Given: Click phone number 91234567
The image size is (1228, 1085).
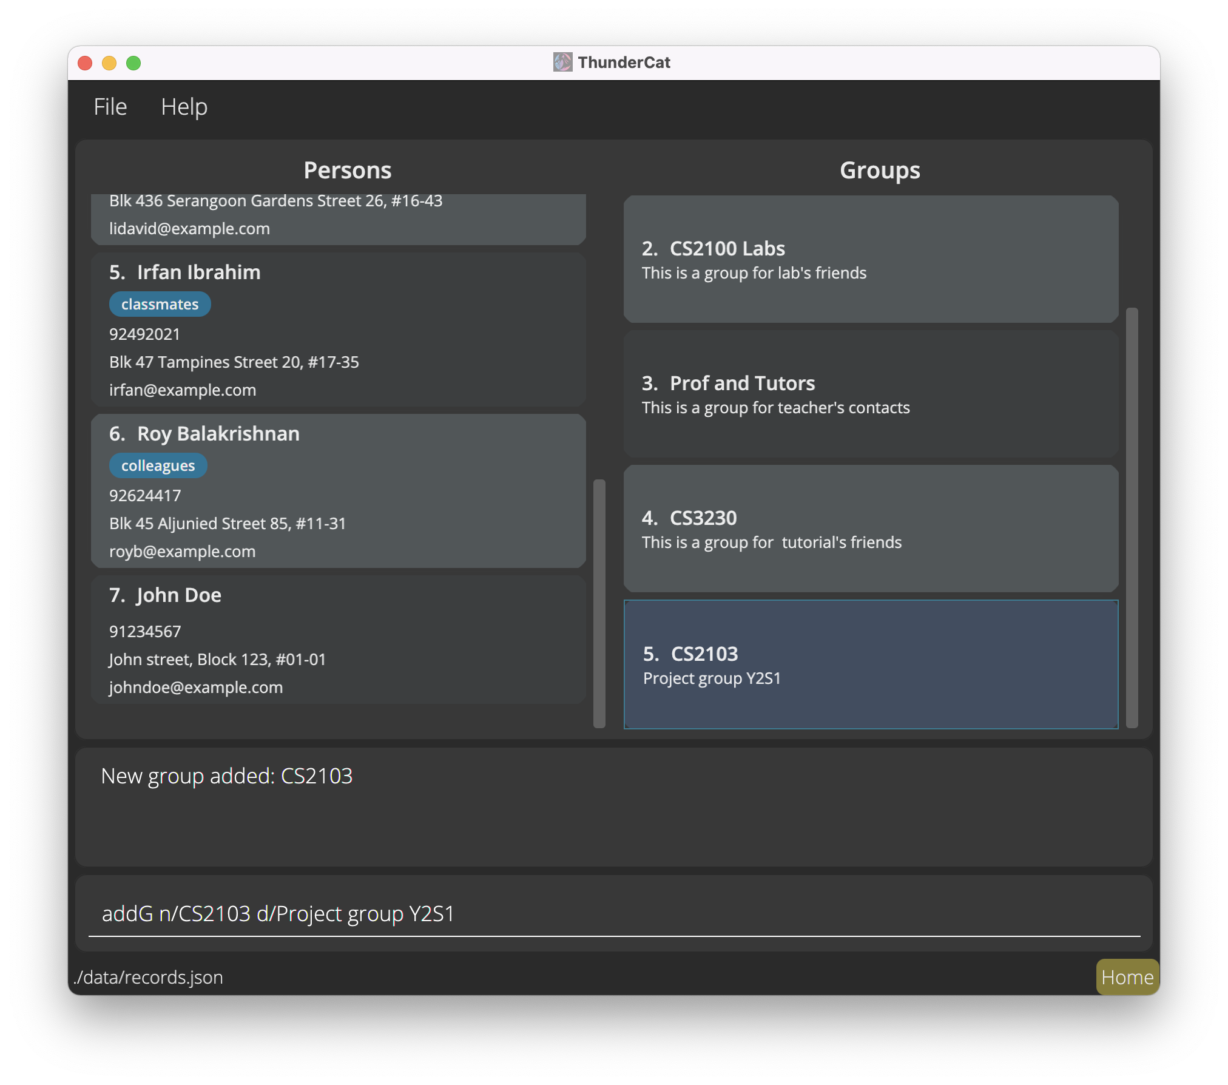Looking at the screenshot, I should (145, 632).
